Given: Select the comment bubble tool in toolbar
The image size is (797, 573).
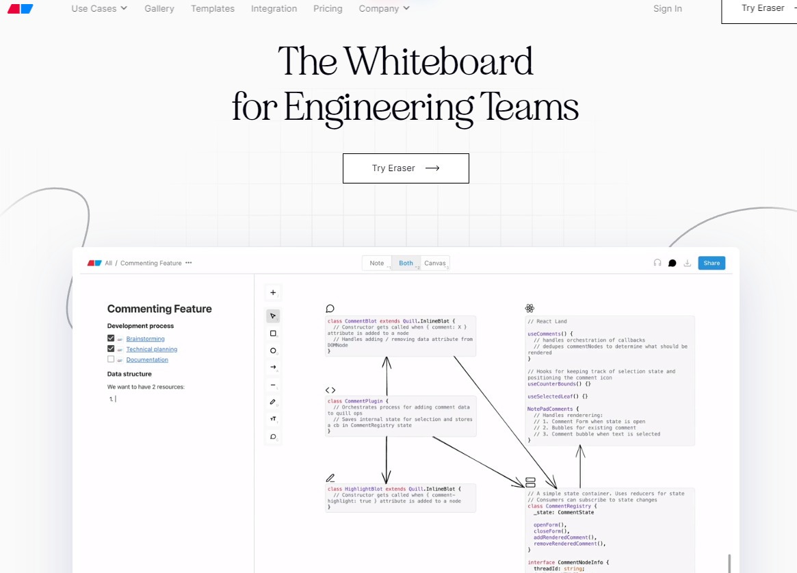Looking at the screenshot, I should point(273,437).
